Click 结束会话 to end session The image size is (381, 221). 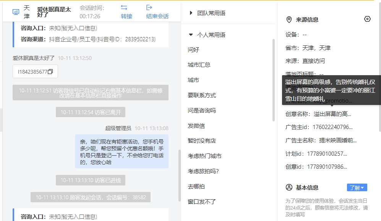tap(157, 16)
